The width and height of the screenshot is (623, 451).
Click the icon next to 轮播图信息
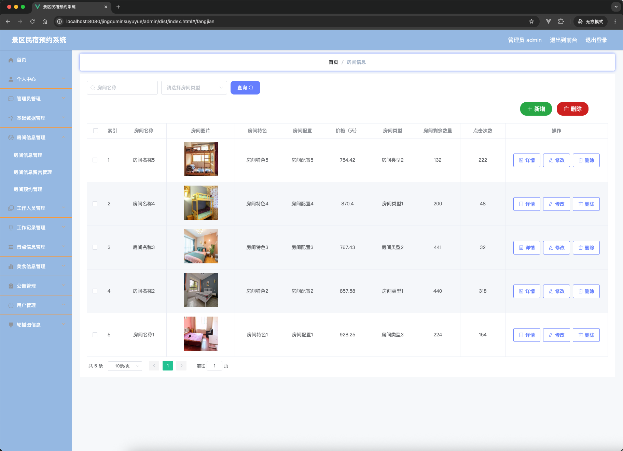tap(11, 325)
